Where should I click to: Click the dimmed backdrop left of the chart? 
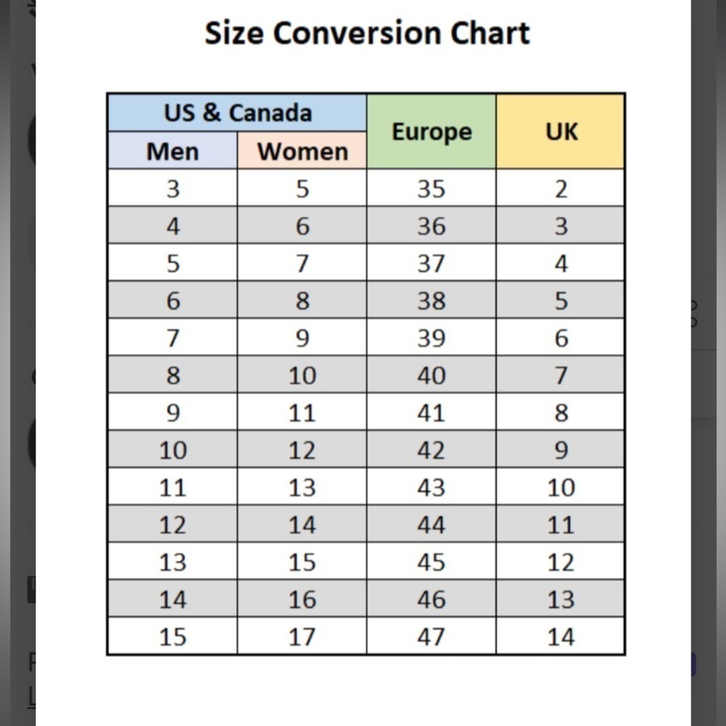17,363
